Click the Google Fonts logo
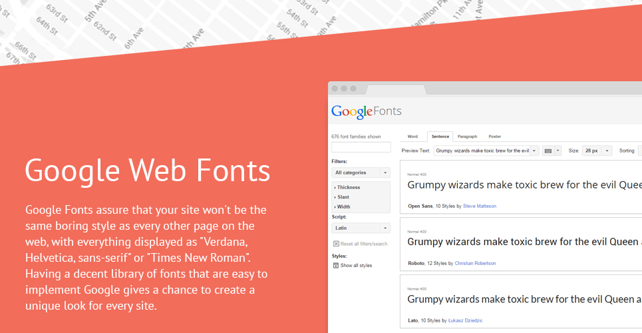Screen dimensions: 642x333 (x=366, y=111)
